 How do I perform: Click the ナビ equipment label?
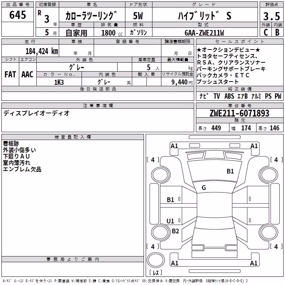tap(203, 96)
